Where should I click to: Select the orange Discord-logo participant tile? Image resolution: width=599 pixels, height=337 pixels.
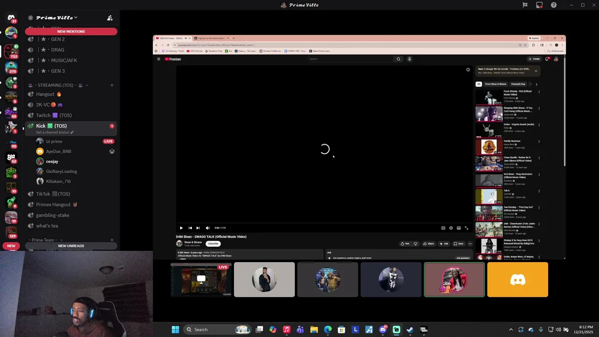click(x=518, y=279)
